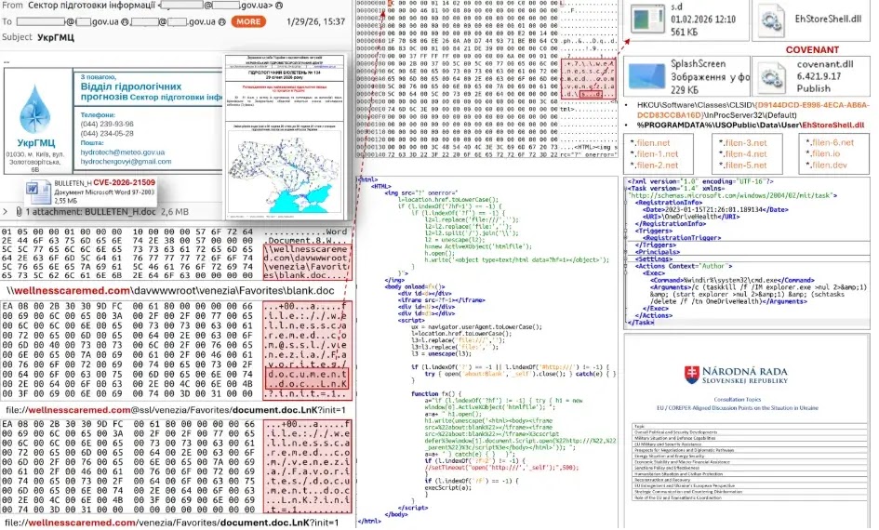Click the red COVENANT label
Viewport: 879px width, 530px height.
coord(812,50)
